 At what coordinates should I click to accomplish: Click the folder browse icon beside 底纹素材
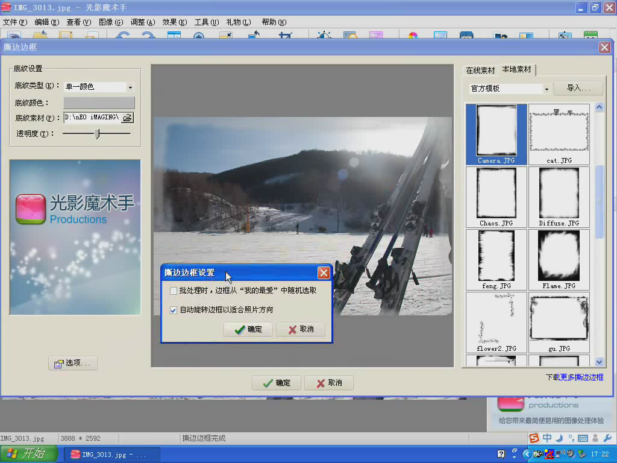pos(128,118)
